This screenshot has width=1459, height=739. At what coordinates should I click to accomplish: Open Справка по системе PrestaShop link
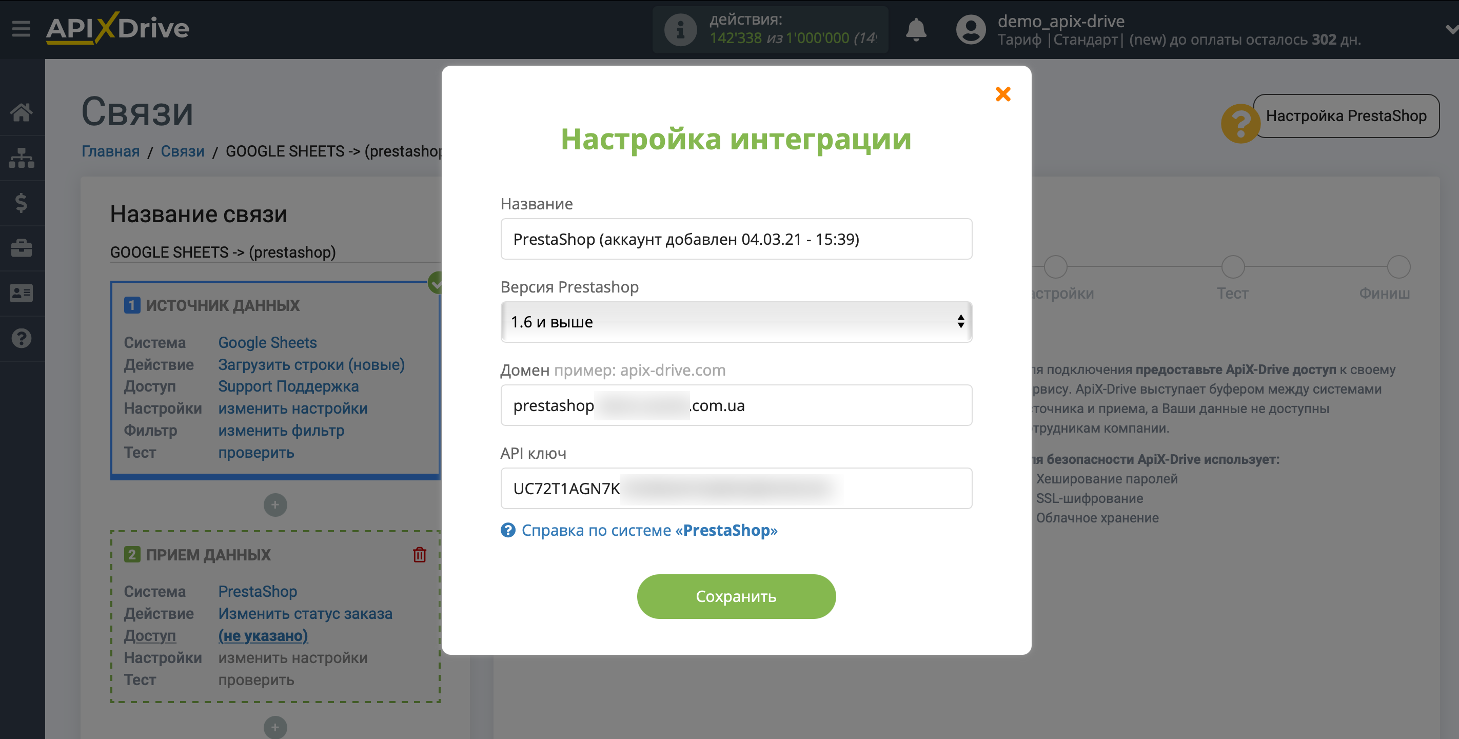click(649, 530)
